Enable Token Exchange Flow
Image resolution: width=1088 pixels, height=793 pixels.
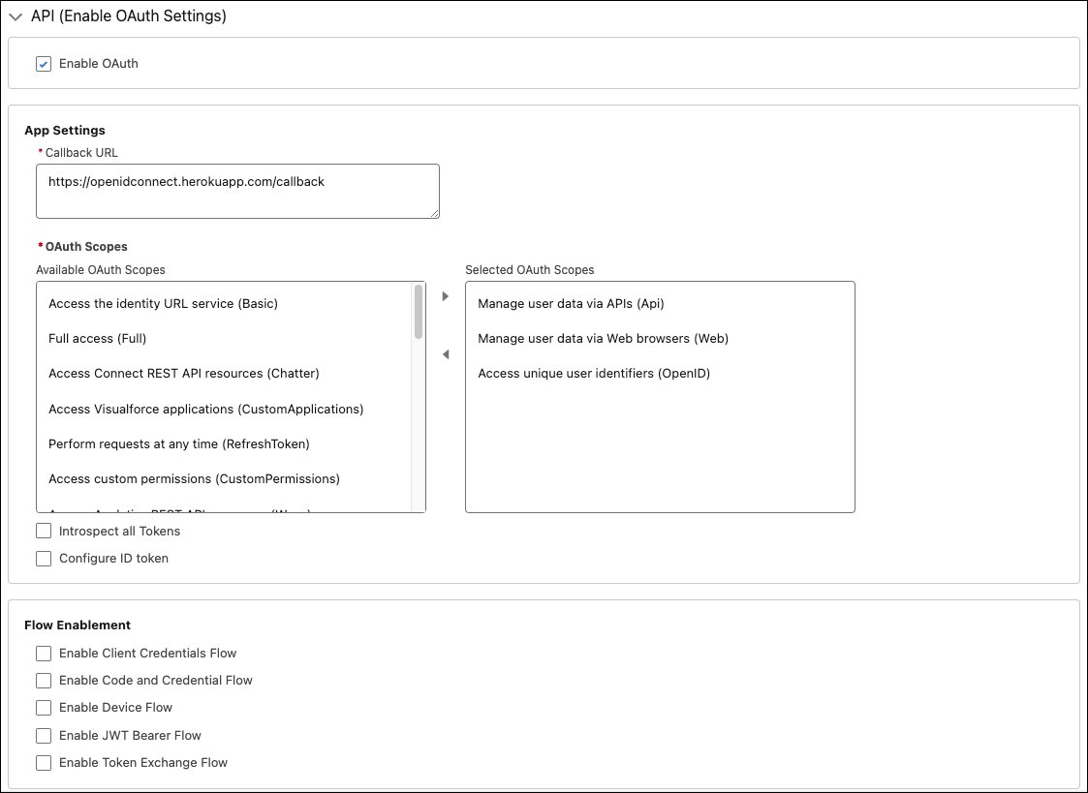tap(43, 762)
